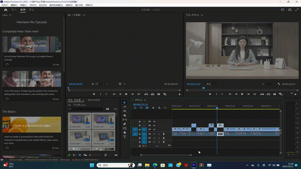Switch to the Media Browser tab

[x=94, y=100]
